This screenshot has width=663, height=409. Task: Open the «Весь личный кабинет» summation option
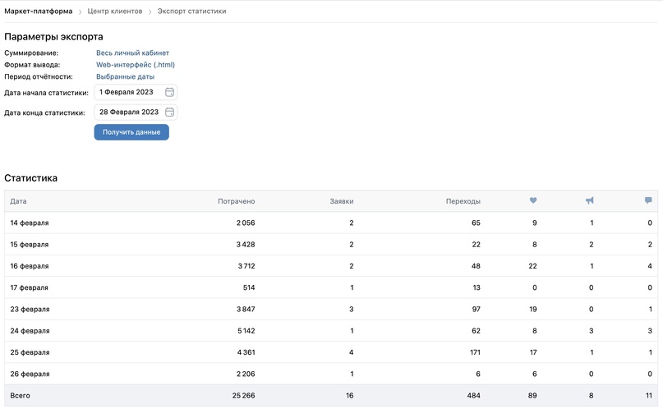click(132, 53)
